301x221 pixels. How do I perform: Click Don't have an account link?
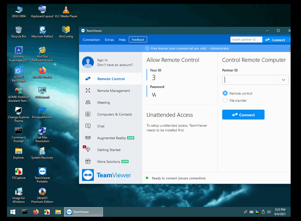point(115,65)
